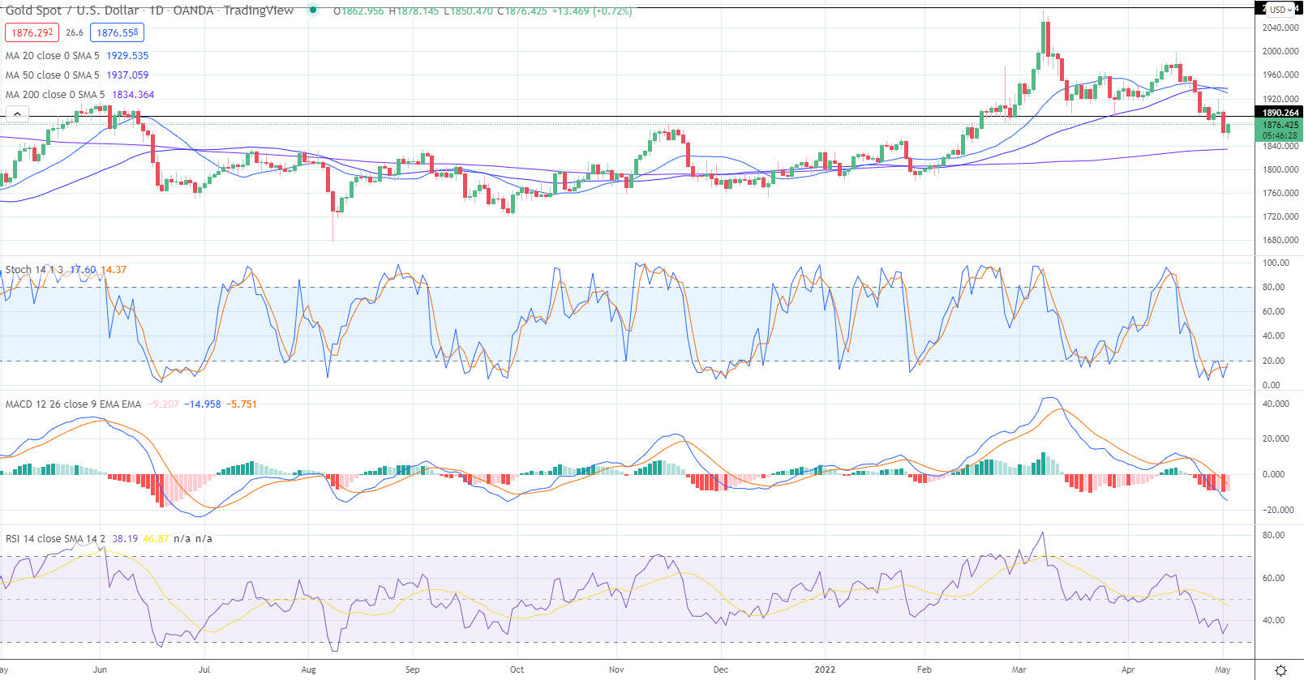Image resolution: width=1304 pixels, height=680 pixels.
Task: Click the 2000.000 price scale value
Action: pyautogui.click(x=1280, y=51)
